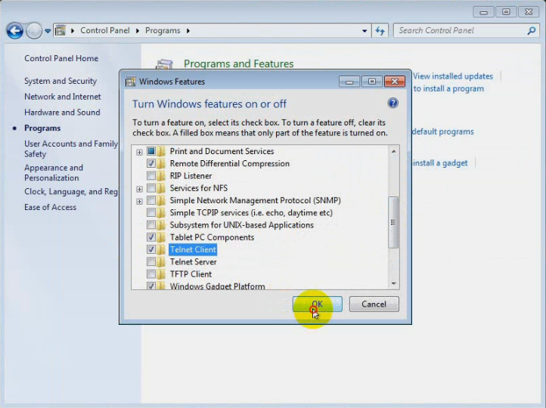Open the address bar history dropdown
Viewport: 546px width, 408px height.
point(365,31)
